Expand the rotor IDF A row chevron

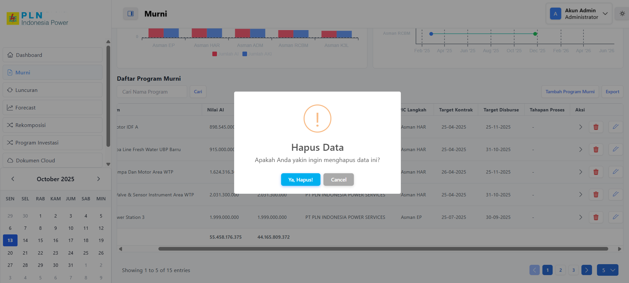click(x=580, y=127)
